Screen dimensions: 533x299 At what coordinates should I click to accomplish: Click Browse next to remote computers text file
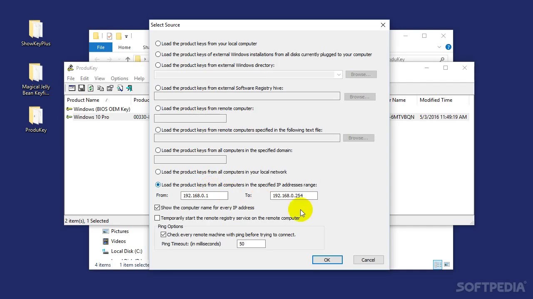point(359,138)
